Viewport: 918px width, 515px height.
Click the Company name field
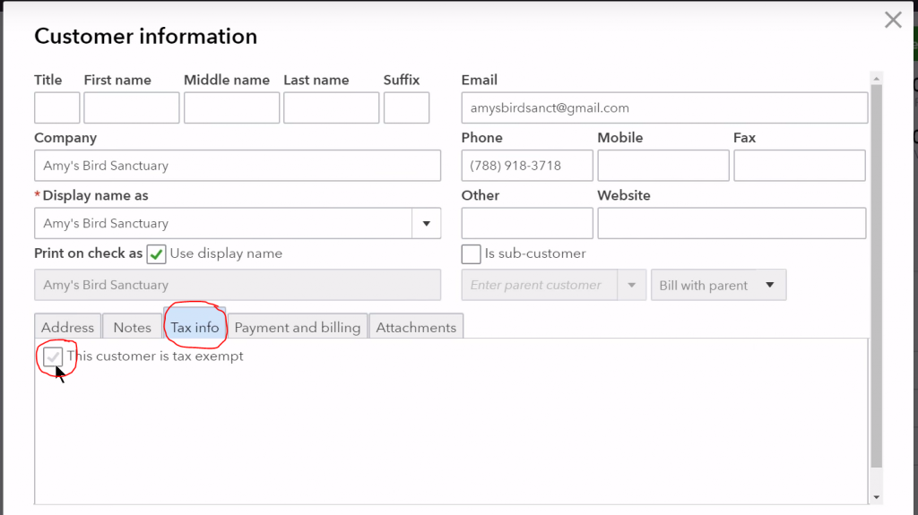[238, 166]
